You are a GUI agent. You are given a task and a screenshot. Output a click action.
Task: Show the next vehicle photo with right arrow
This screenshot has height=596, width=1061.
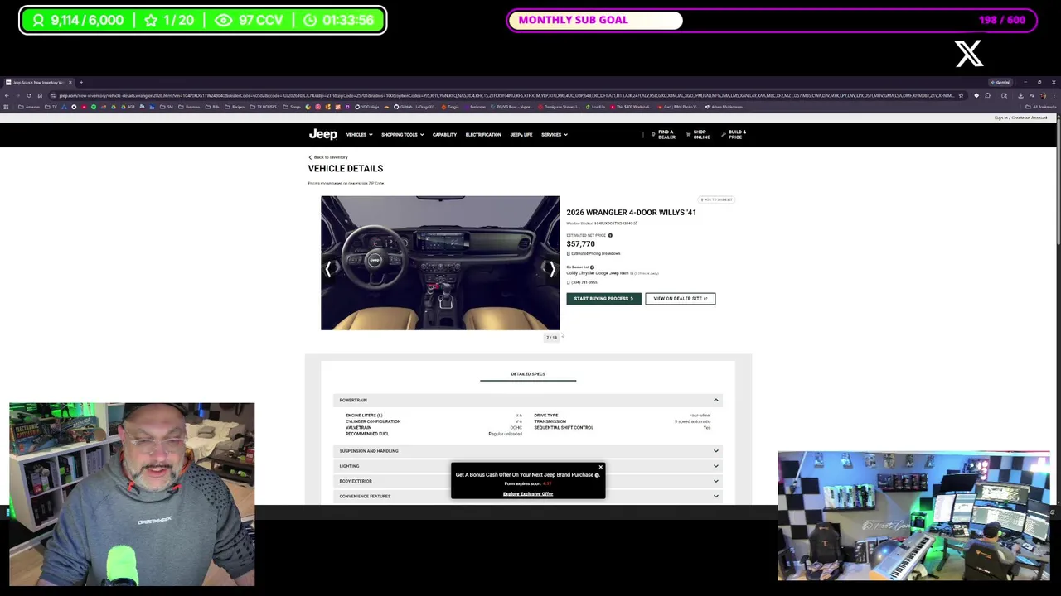coord(552,269)
